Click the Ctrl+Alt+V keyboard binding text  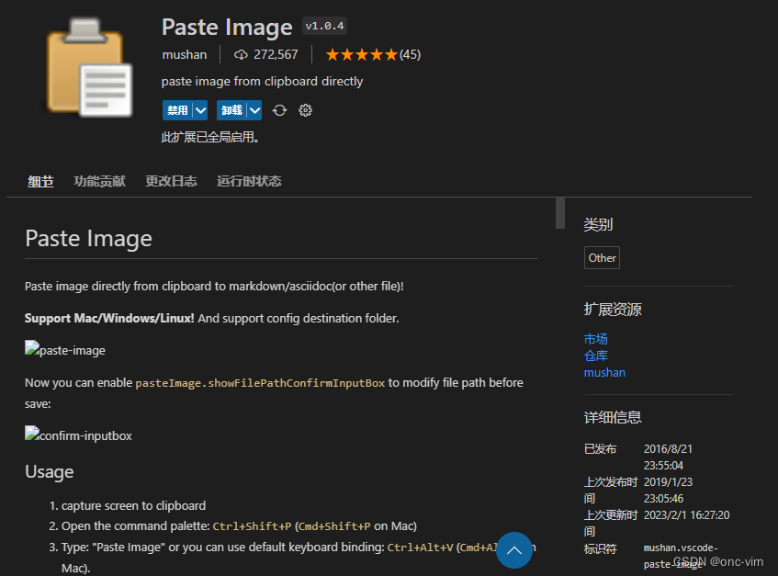coord(421,548)
